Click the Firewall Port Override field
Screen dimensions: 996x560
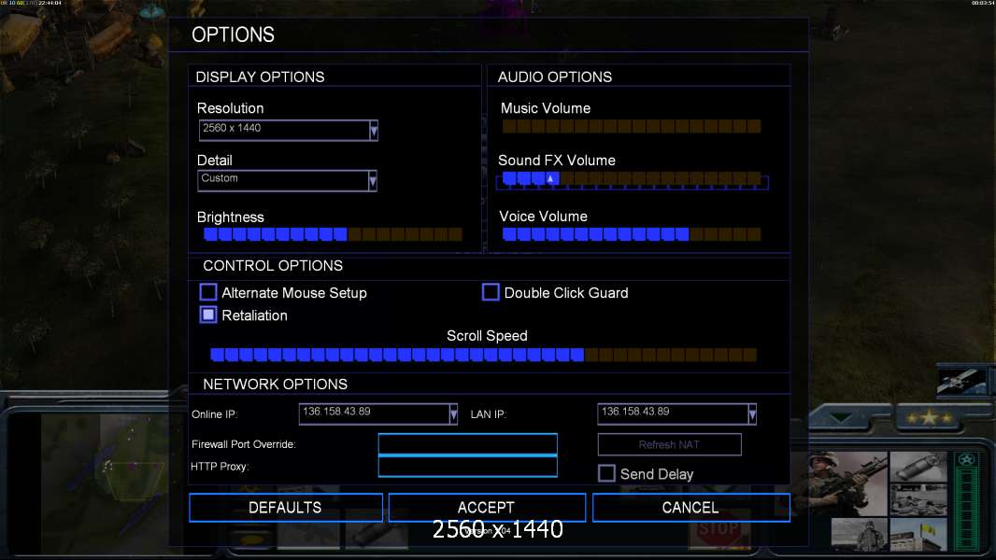[467, 444]
